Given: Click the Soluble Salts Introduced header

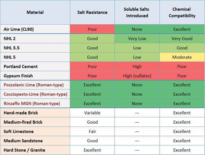Looking at the screenshot, I should [x=137, y=12].
